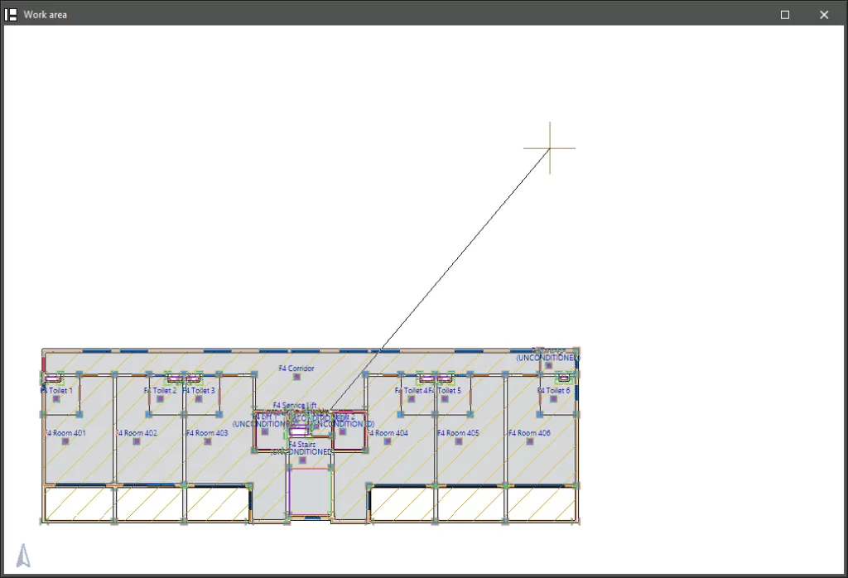
Task: Click the F4 Toilet 3 label
Action: coord(200,391)
